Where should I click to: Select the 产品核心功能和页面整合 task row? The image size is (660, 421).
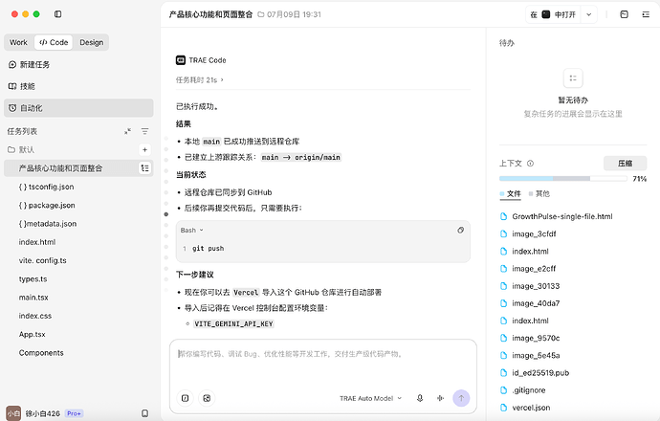coord(78,168)
